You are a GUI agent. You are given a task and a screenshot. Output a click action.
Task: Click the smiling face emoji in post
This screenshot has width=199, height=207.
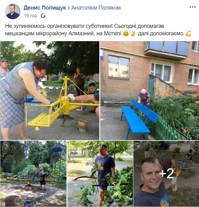point(126,33)
